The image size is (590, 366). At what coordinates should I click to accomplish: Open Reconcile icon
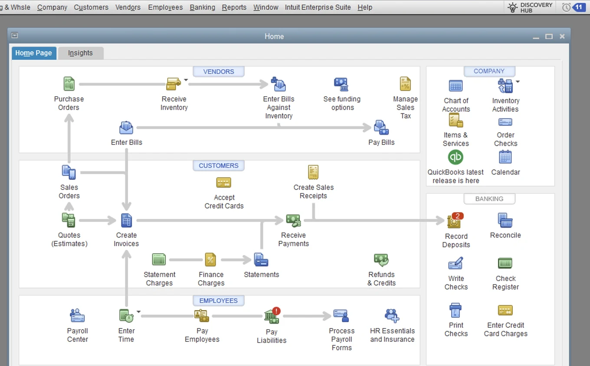click(505, 220)
